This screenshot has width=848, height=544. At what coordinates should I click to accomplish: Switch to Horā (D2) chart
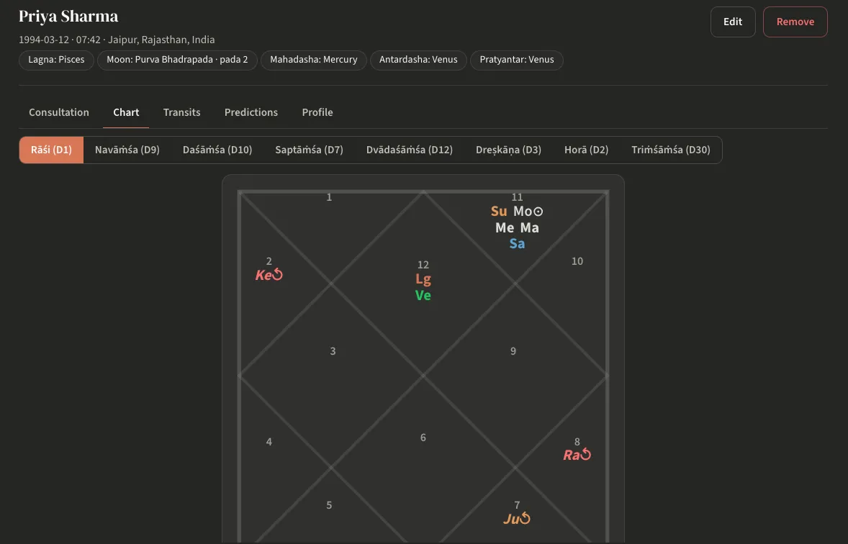(x=586, y=150)
